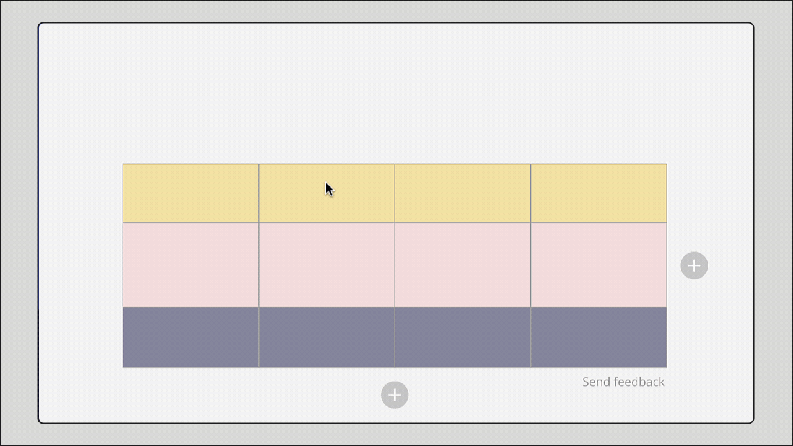
Task: Click the first purple cell in the bottom row
Action: (190, 336)
